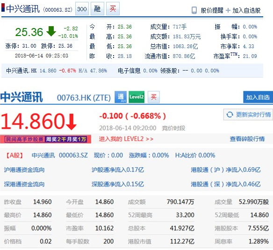Click 沪股通净流入0.17亿 text
Viewport: 273px width, 250px height.
click(x=118, y=170)
